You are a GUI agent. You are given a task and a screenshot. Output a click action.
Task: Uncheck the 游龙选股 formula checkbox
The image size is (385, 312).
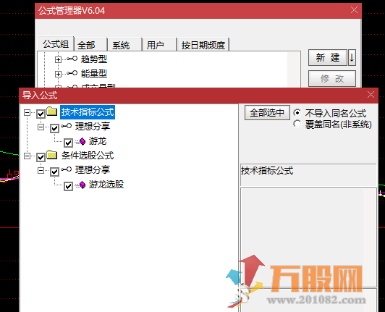(68, 186)
